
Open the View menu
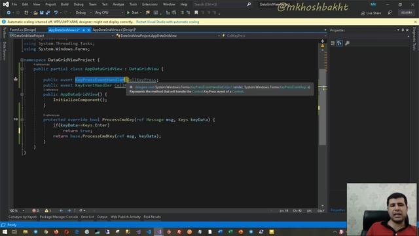coord(37,5)
